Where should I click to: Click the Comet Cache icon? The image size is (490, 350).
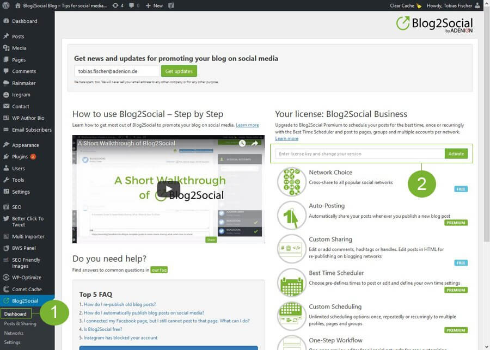(x=6, y=289)
